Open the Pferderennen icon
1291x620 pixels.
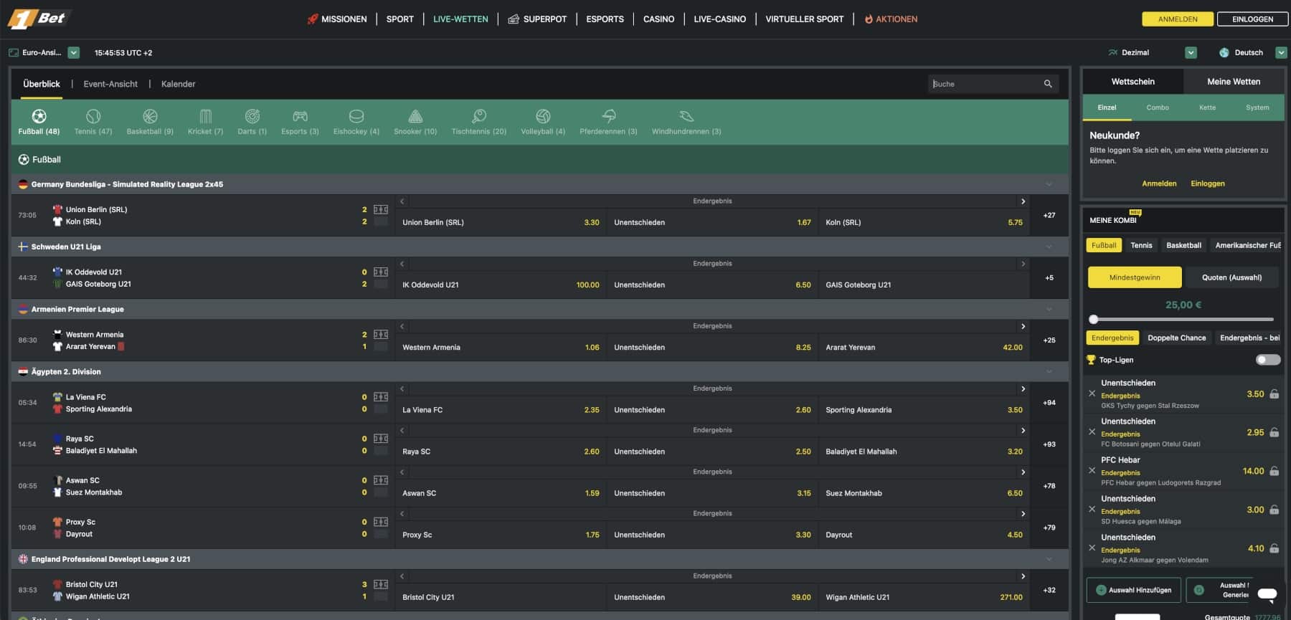[x=609, y=116]
